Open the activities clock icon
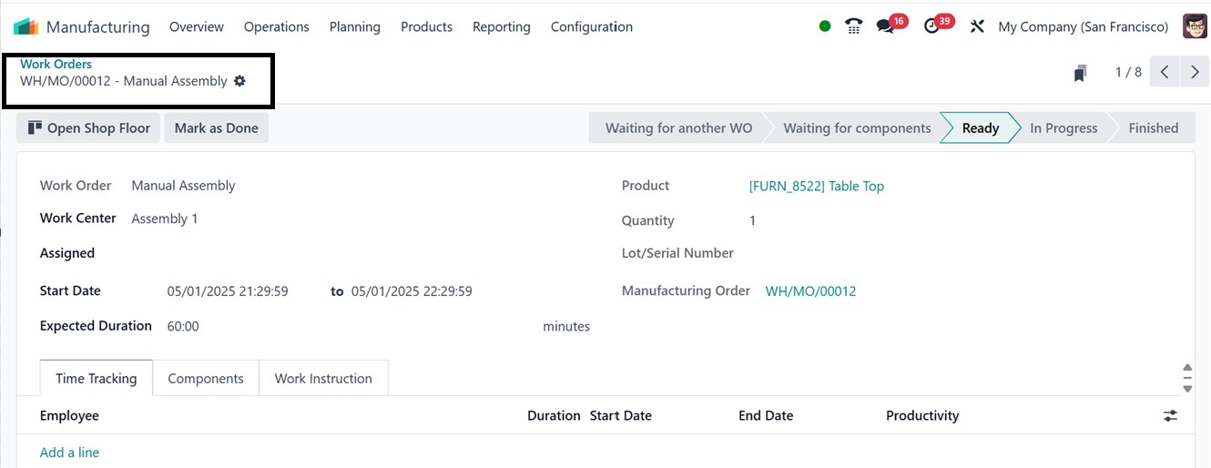 [931, 26]
